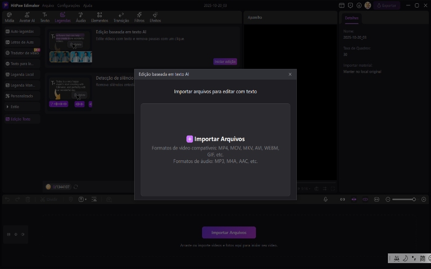The width and height of the screenshot is (431, 269).
Task: Switch to the Texto tool tab
Action: point(45,17)
